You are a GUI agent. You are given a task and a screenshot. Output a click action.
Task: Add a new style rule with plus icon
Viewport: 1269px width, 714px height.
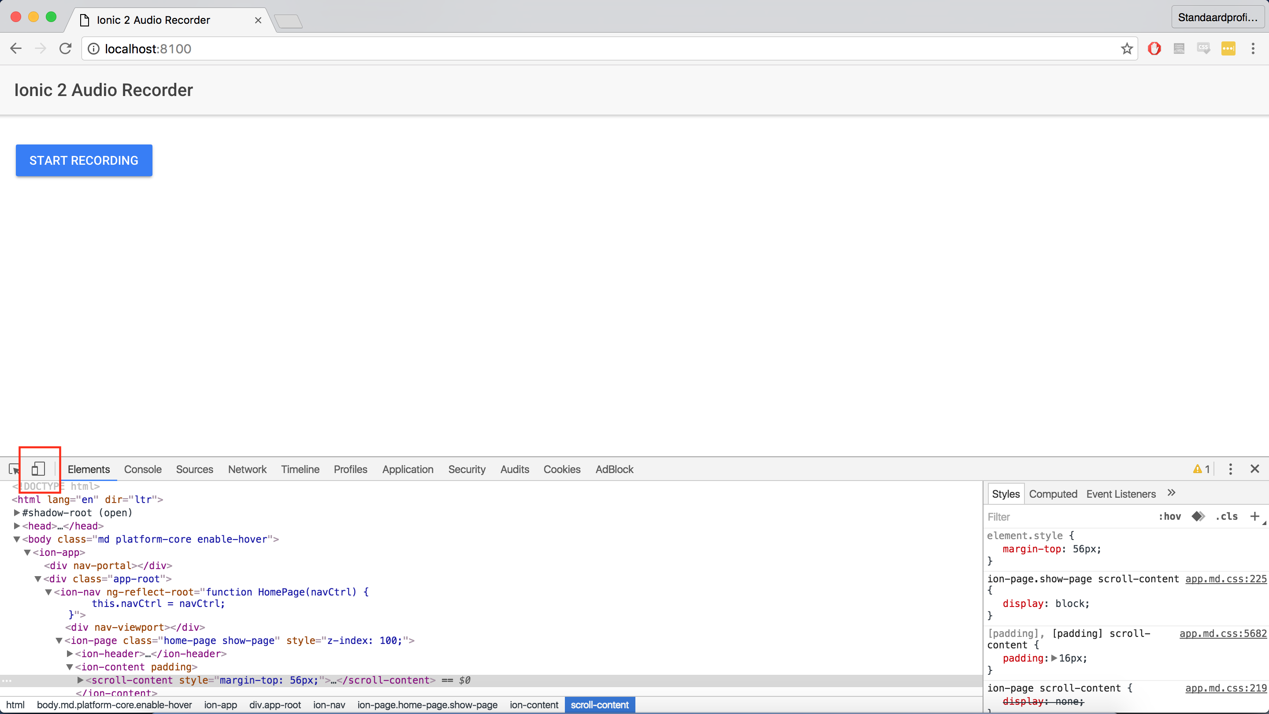click(x=1254, y=516)
